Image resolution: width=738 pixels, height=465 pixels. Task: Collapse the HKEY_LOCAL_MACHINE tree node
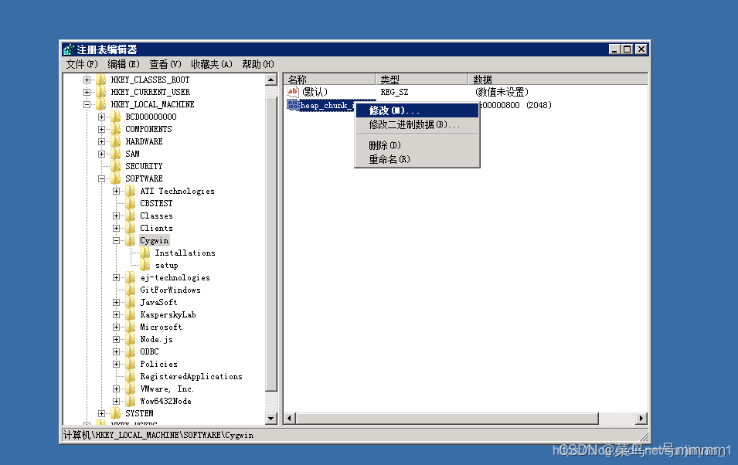pyautogui.click(x=86, y=104)
